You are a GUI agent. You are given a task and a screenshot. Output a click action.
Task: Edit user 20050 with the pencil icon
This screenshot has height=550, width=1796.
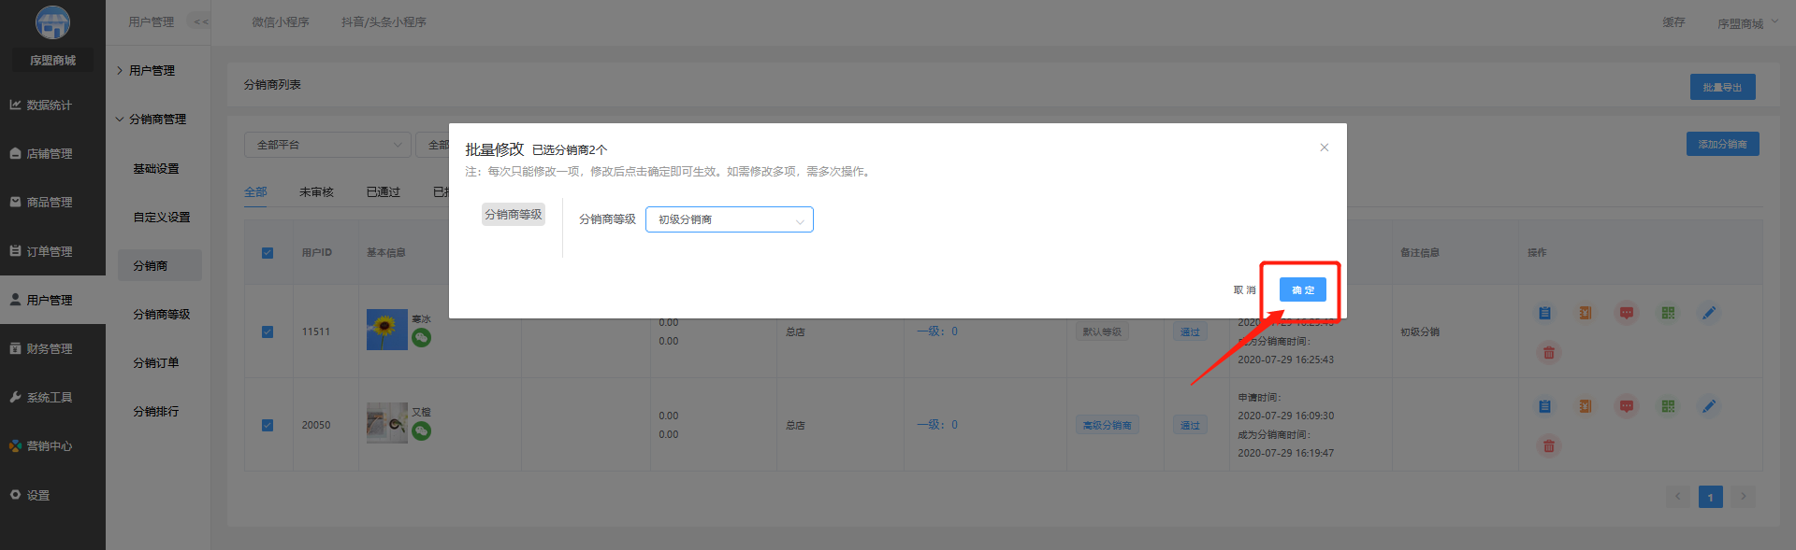pos(1709,406)
